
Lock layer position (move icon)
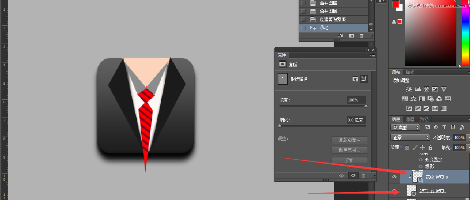coord(422,147)
